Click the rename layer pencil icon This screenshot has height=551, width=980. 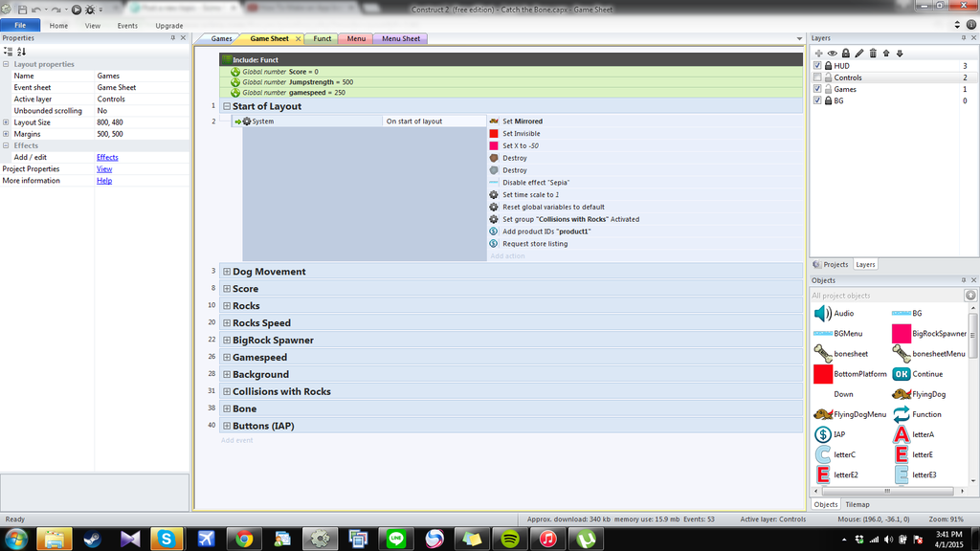tap(859, 53)
